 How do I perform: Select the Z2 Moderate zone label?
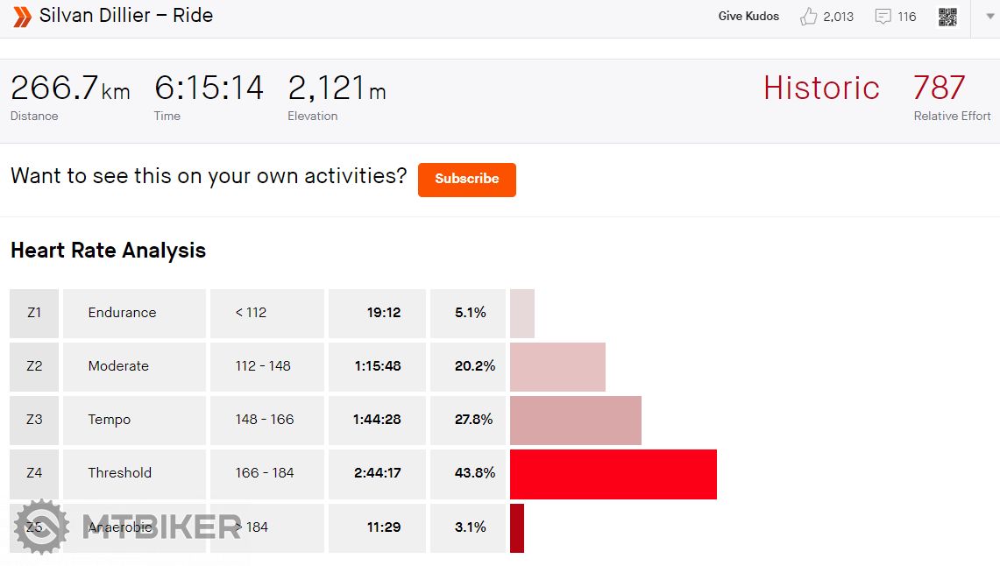pos(118,366)
